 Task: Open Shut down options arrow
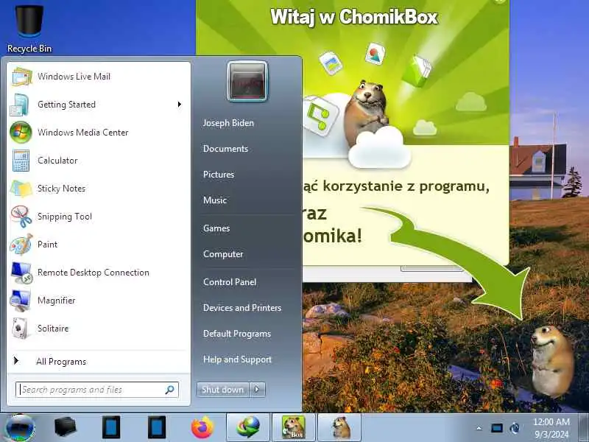tap(257, 390)
